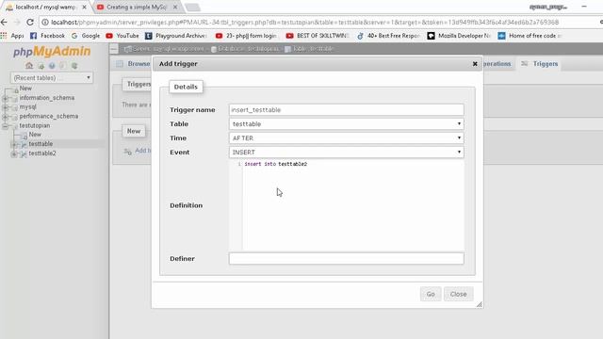The image size is (603, 339).
Task: Switch to the Browse tab
Action: (133, 64)
